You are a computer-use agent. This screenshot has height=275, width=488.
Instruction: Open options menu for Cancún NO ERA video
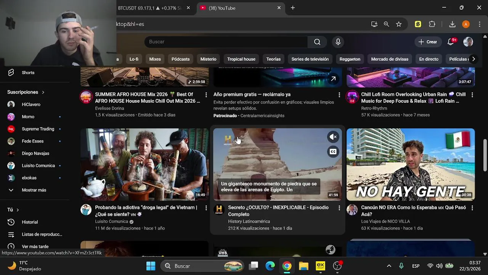pos(472,208)
